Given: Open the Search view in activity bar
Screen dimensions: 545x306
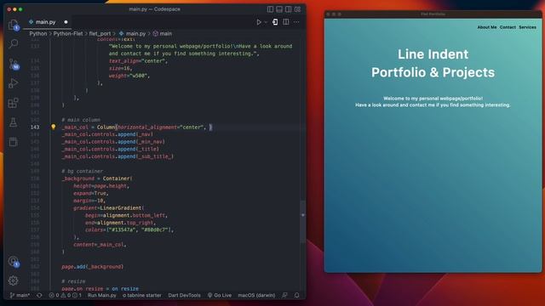Looking at the screenshot, I should [x=14, y=43].
